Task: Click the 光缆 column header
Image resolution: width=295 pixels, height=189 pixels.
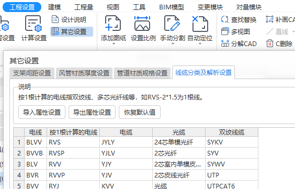Action: [179, 132]
